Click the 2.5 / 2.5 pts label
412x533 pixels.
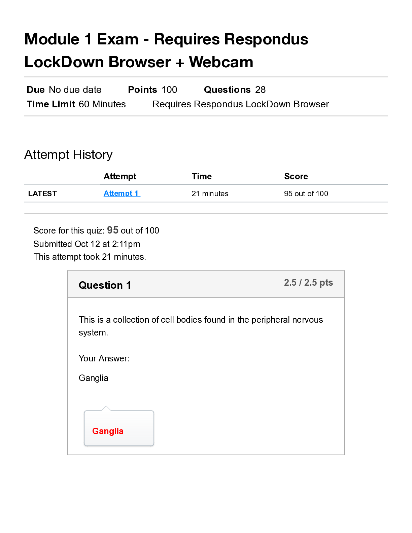[x=308, y=283]
